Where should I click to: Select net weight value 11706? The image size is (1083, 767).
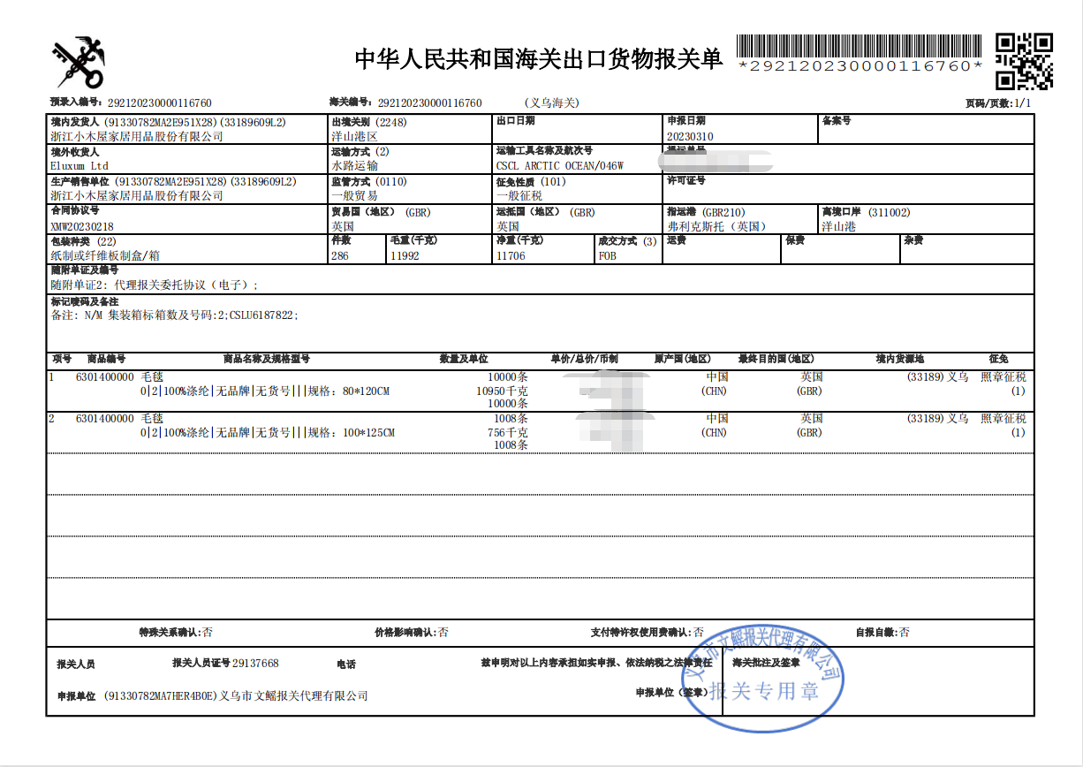click(511, 255)
